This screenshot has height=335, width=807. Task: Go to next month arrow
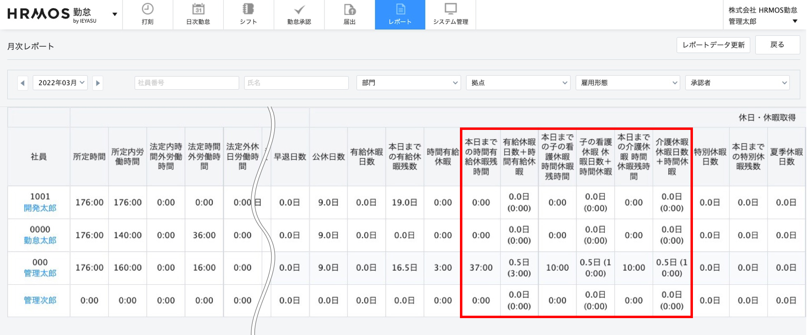point(98,83)
